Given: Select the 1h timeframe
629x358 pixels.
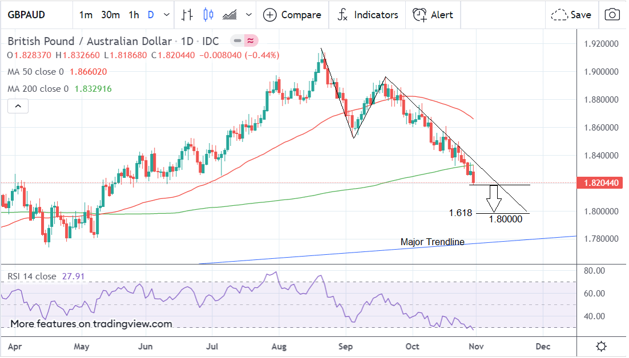Looking at the screenshot, I should click(134, 15).
